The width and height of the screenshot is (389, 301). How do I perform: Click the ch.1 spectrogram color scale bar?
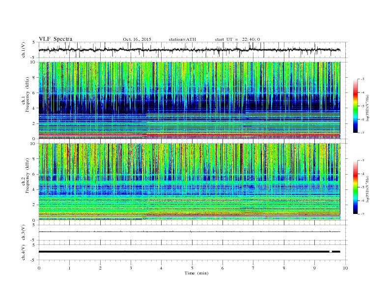(356, 106)
